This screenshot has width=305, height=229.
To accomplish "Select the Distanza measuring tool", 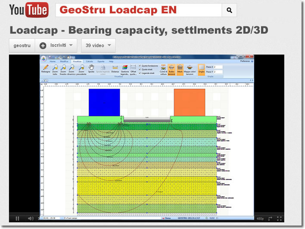I will (115, 69).
